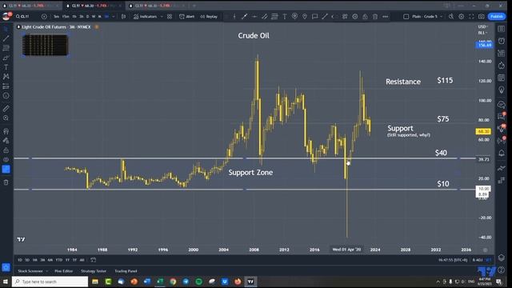Open the USD currency dropdown
The width and height of the screenshot is (512, 288).
(483, 26)
